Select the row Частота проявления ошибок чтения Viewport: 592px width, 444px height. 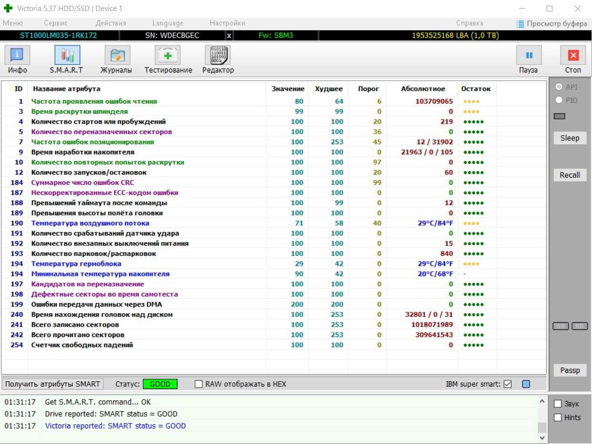(273, 101)
